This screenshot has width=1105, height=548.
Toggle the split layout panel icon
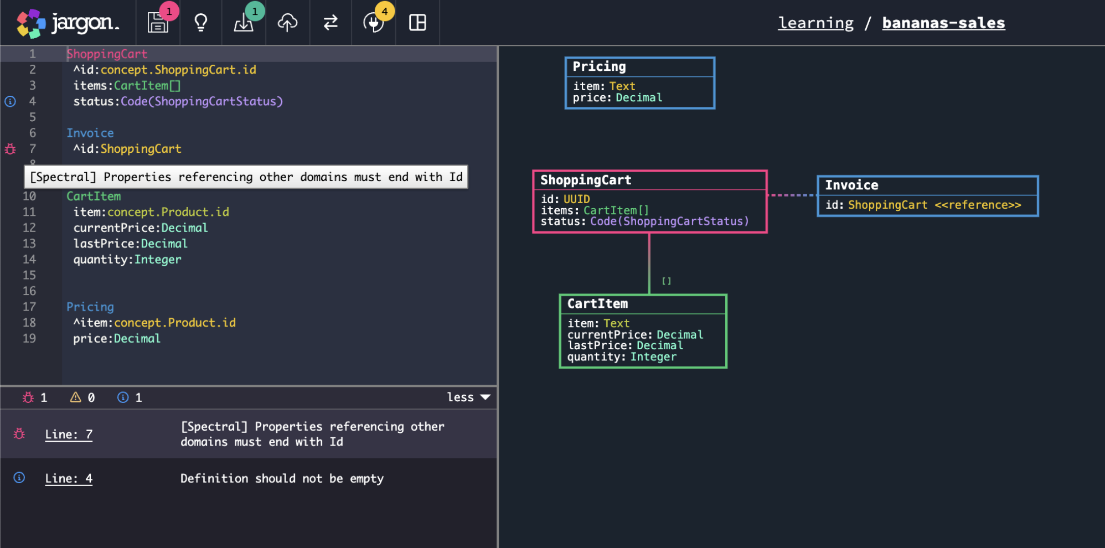tap(417, 23)
